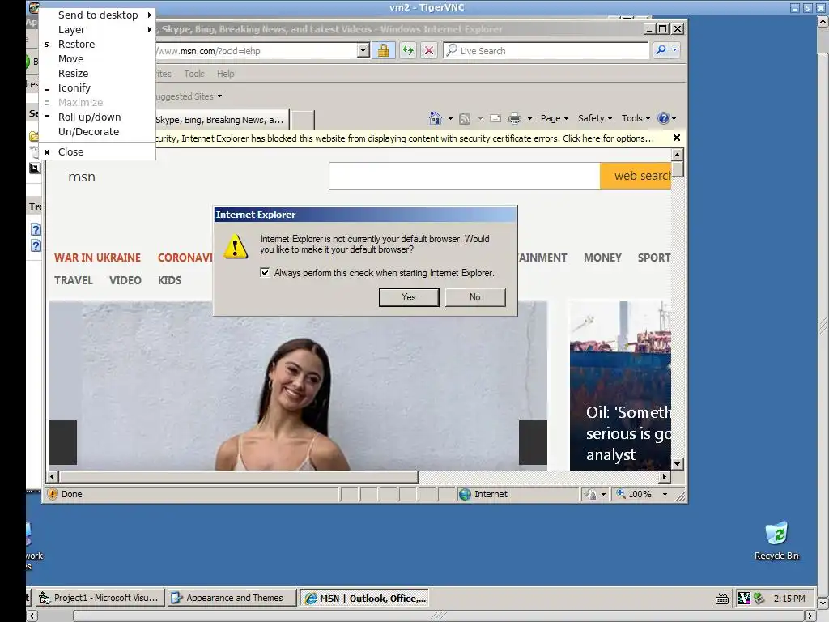Image resolution: width=829 pixels, height=622 pixels.
Task: Open the WAR IN UKRAINE link
Action: (x=97, y=258)
